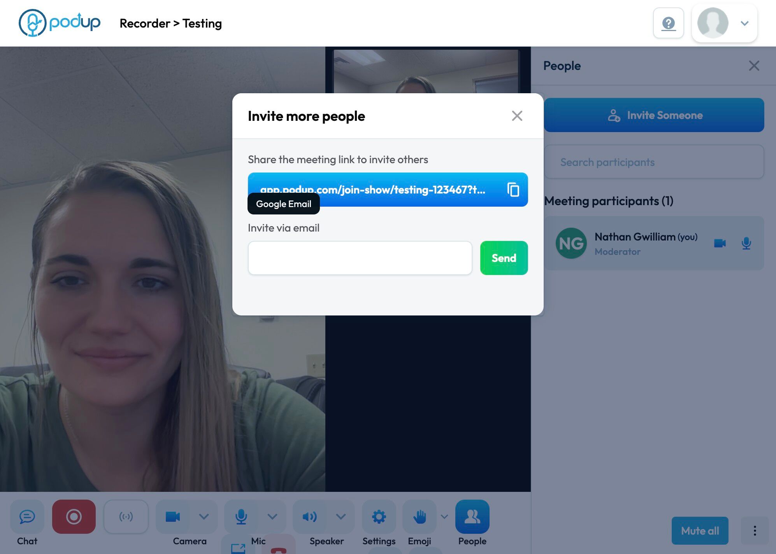Image resolution: width=776 pixels, height=554 pixels.
Task: Click the People toolbar icon
Action: tap(472, 517)
